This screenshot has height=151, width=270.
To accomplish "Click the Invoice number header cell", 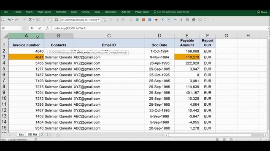I will coord(26,43).
